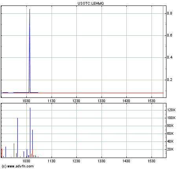Select the blue volume bar reaching about 70K
Screen dimensions: 181x169
pos(32,140)
